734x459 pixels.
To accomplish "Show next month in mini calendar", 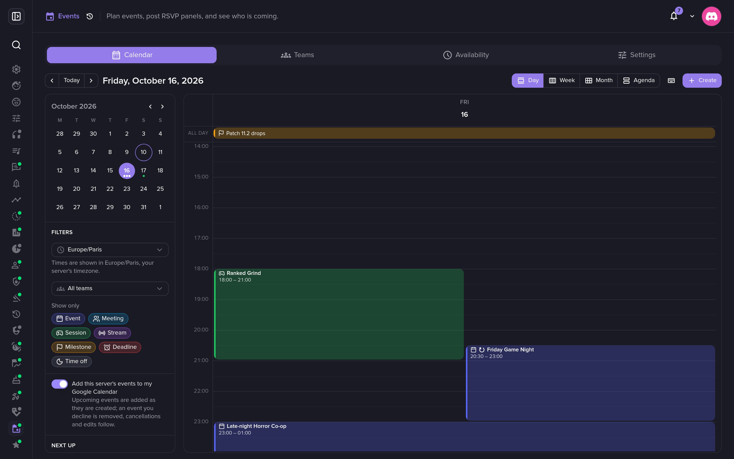I will (x=162, y=107).
